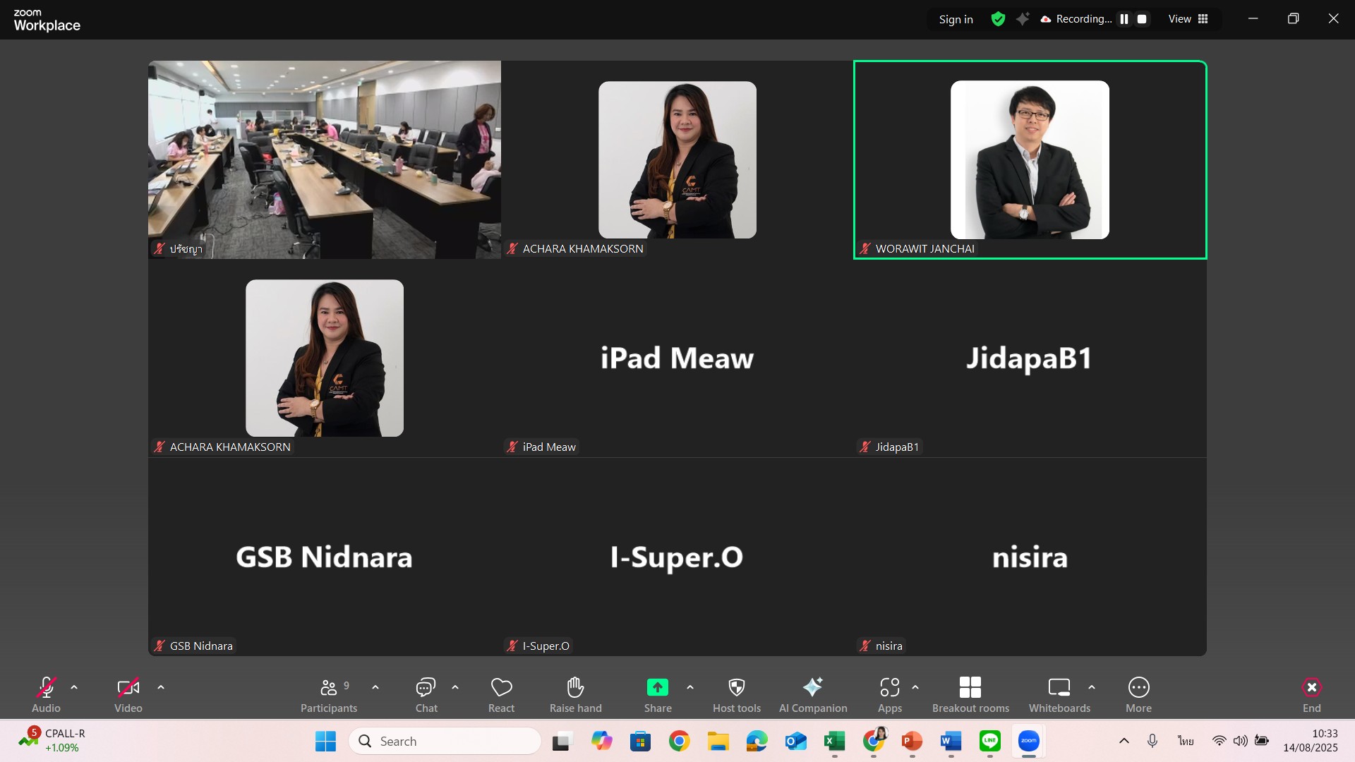Screen dimensions: 1355x762
Task: Click the React heart icon
Action: [x=501, y=695]
